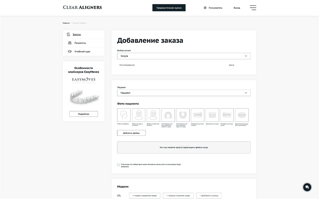Screen dimensions: 319x199
Task: Click the Пациенты patients icon
Action: pyautogui.click(x=70, y=43)
